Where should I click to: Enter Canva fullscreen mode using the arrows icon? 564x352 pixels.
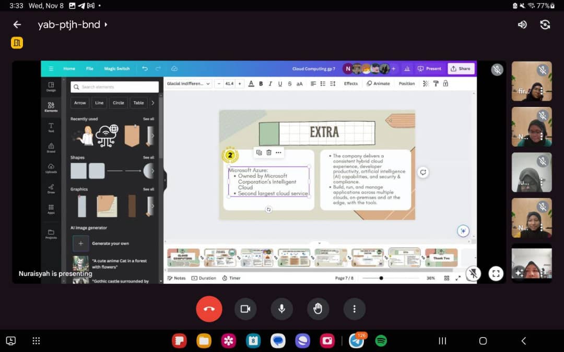[x=458, y=278]
